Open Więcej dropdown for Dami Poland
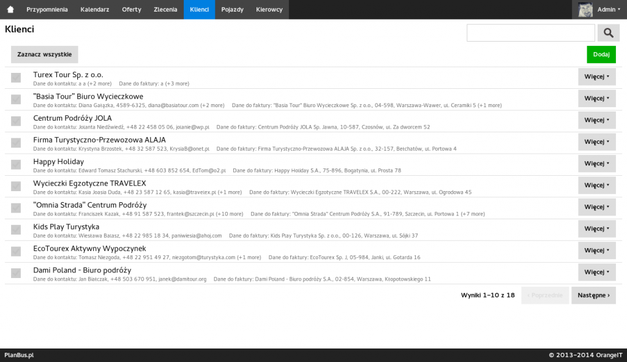This screenshot has width=627, height=362. (x=596, y=272)
